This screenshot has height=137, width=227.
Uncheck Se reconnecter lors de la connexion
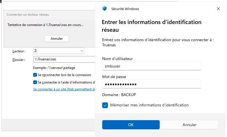coord(35,75)
